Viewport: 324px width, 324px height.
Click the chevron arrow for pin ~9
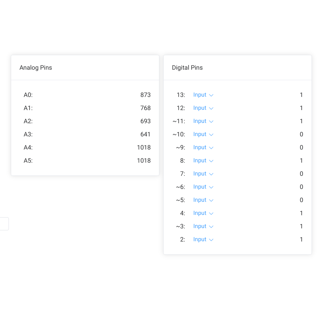pos(211,148)
